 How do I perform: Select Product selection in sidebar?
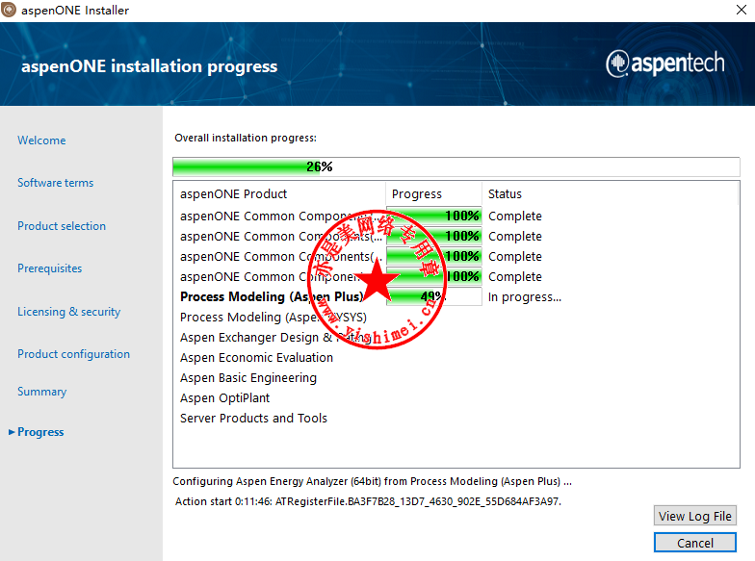click(62, 226)
